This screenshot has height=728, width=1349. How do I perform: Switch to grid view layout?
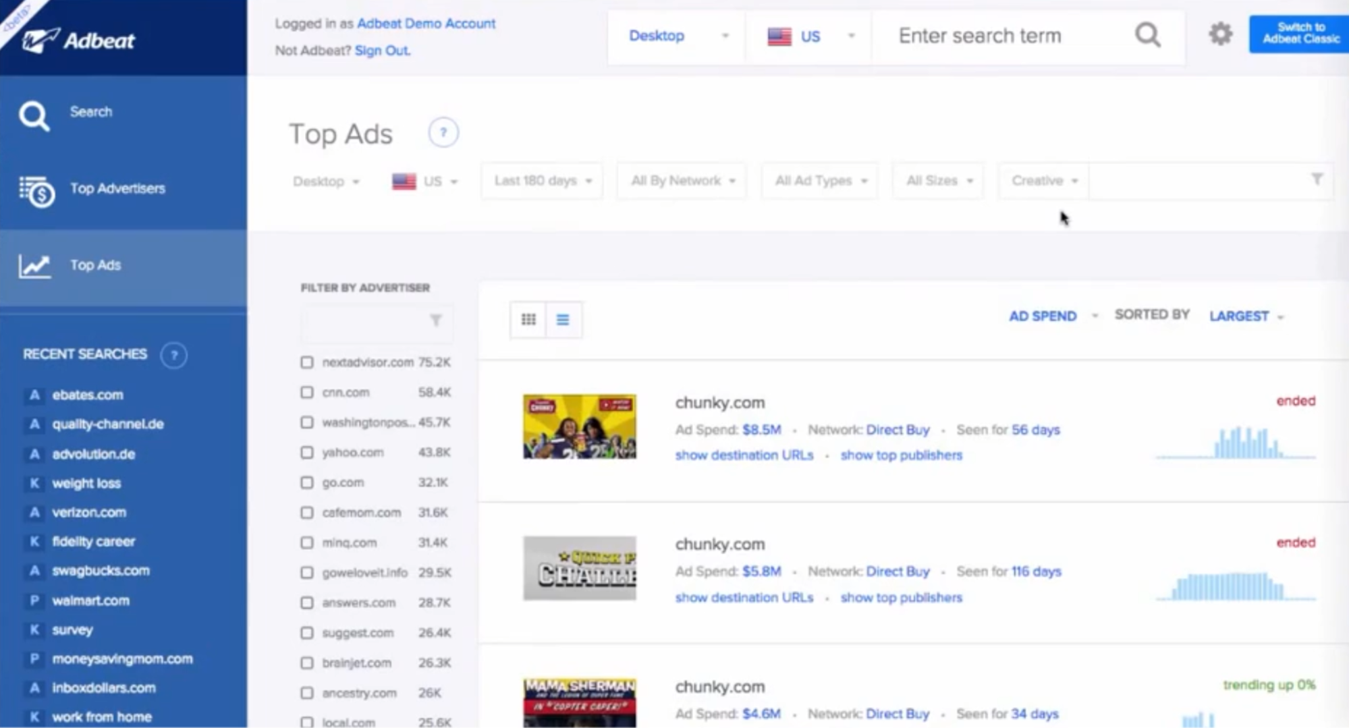[528, 319]
